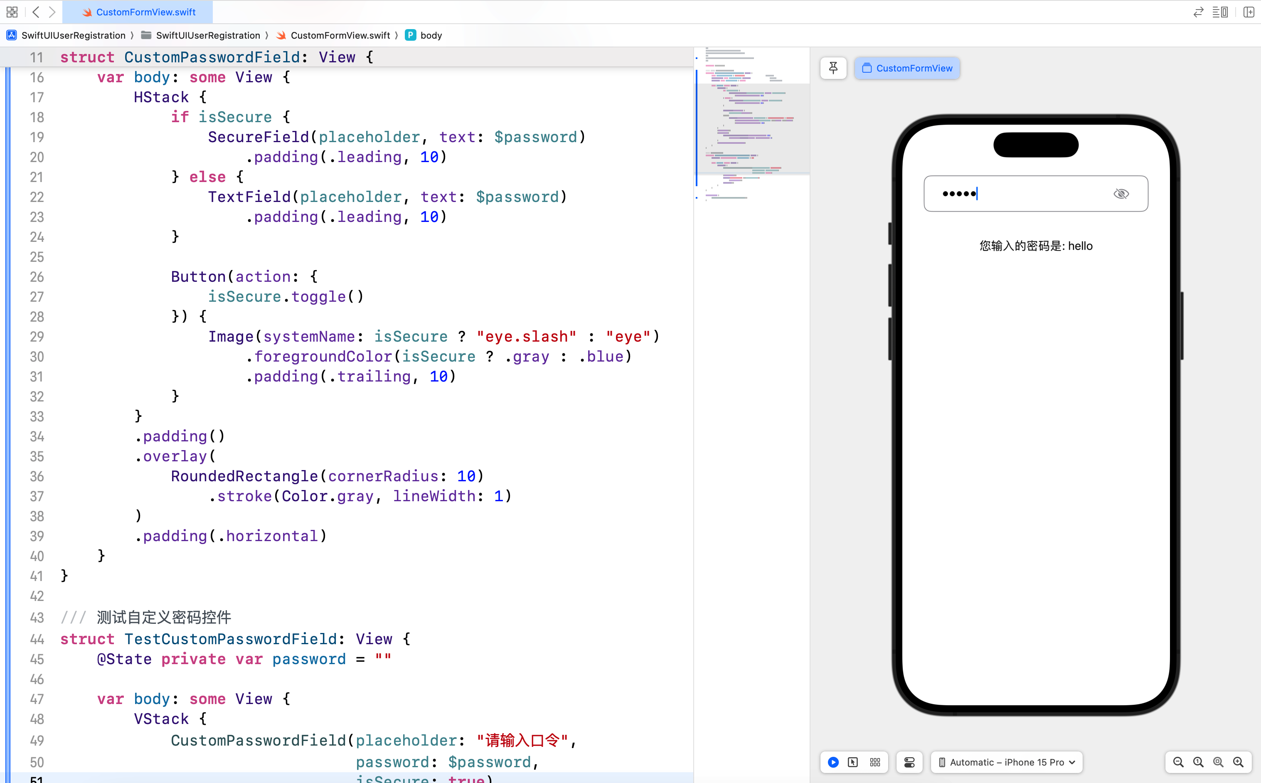This screenshot has height=783, width=1261.
Task: Open the Automatic – iPhone 15 Pro dropdown
Action: 1007,762
